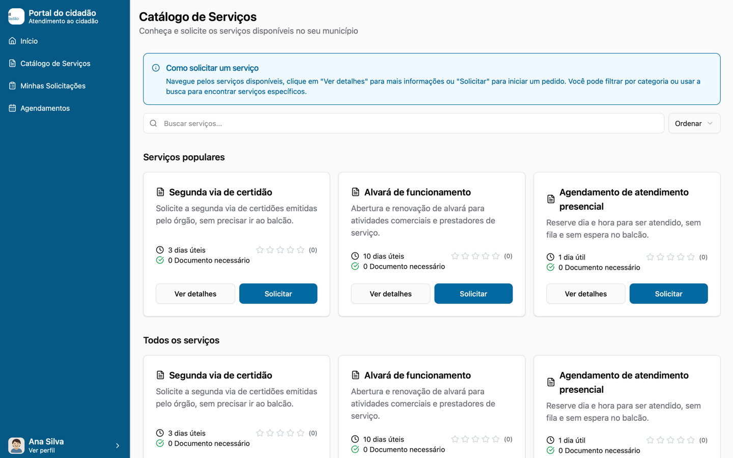
Task: View details of popular Agendamento de atendimento presencial
Action: (586, 294)
